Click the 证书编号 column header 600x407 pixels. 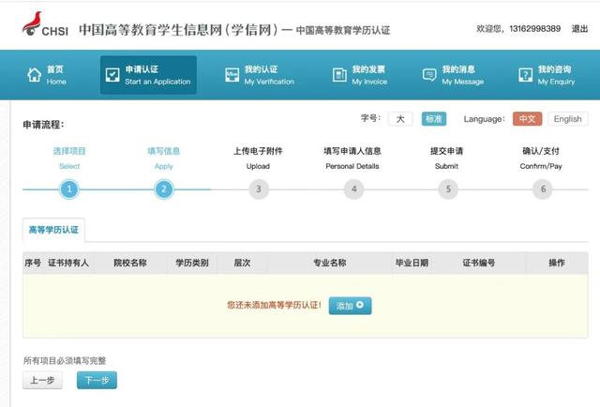tap(479, 263)
